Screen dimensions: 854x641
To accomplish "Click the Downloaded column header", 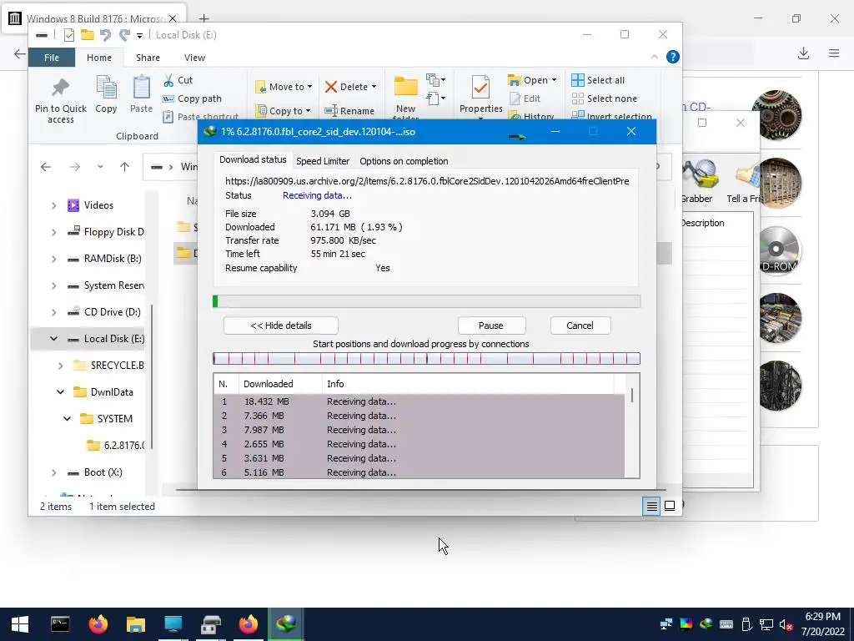I will [280, 384].
